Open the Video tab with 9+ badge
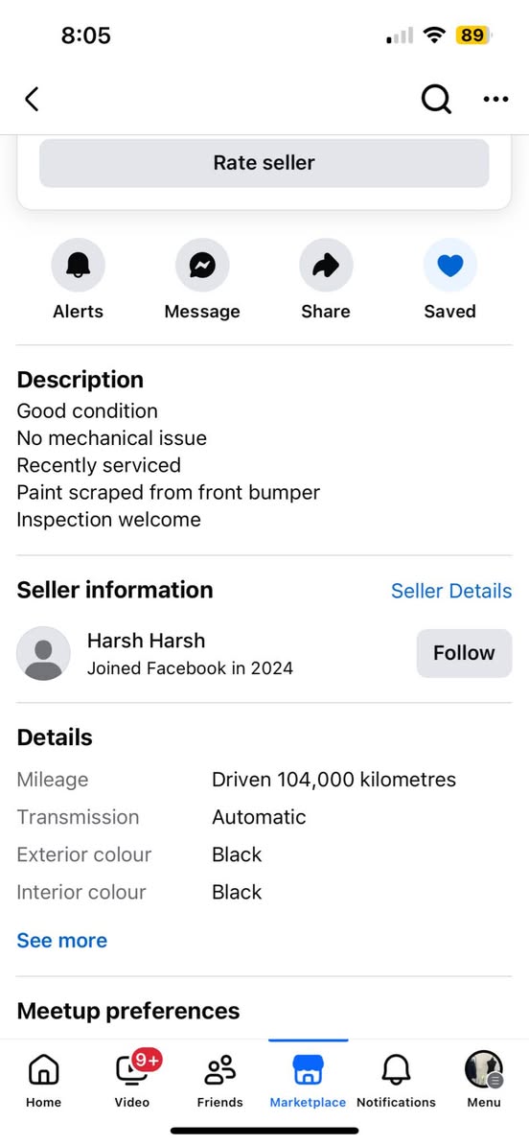The width and height of the screenshot is (529, 1145). pyautogui.click(x=132, y=1080)
